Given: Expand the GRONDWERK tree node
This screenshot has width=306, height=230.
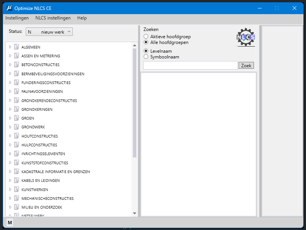Looking at the screenshot, I should tap(10, 127).
